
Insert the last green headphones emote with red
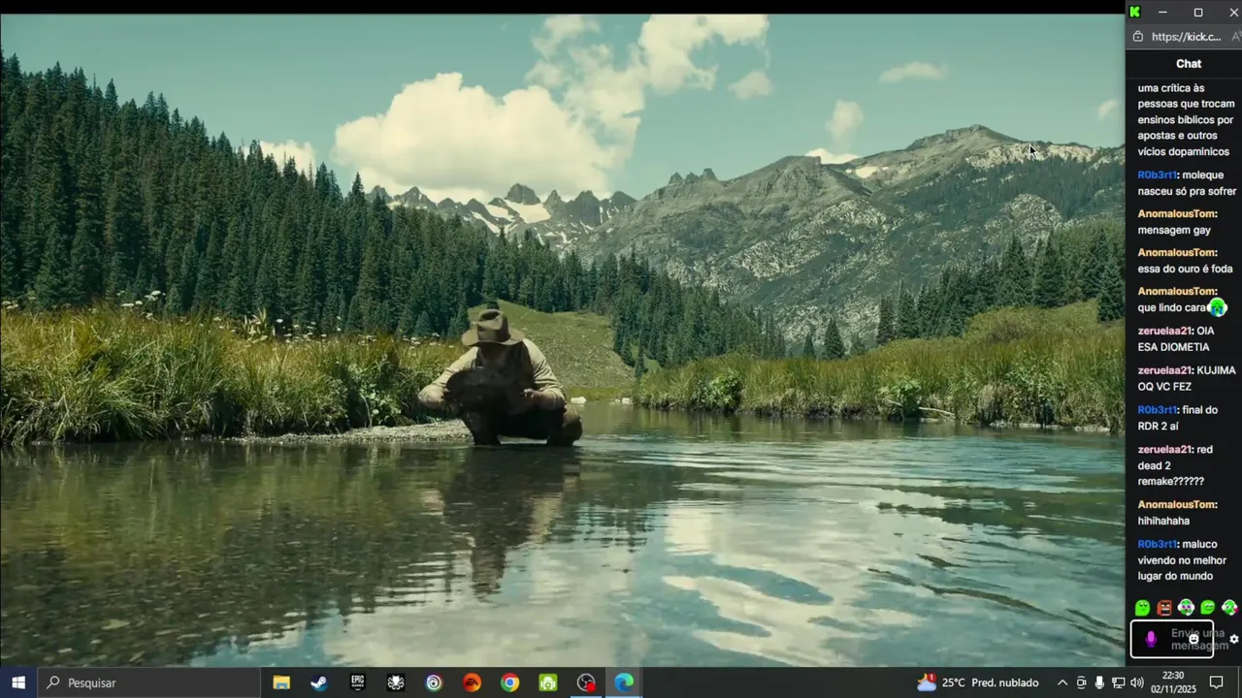coord(1229,608)
